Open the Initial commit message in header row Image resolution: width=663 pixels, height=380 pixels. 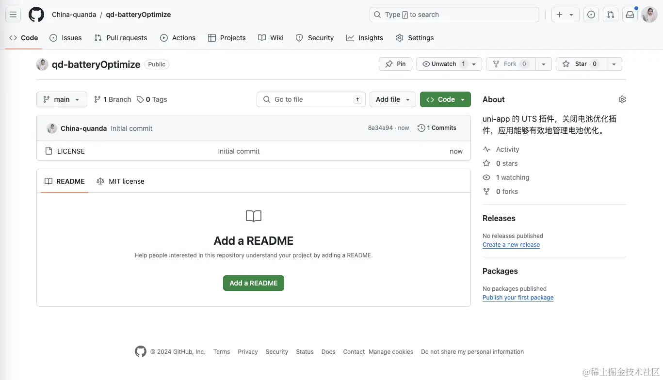click(x=131, y=128)
